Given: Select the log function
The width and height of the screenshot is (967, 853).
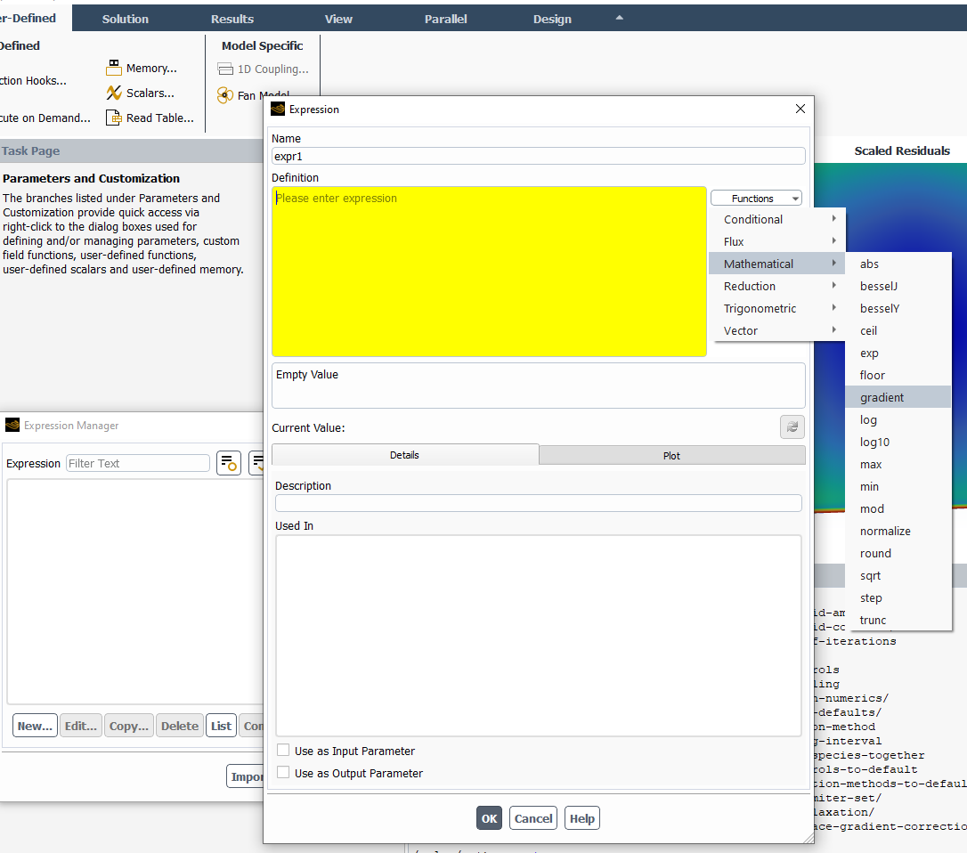Looking at the screenshot, I should pyautogui.click(x=898, y=419).
